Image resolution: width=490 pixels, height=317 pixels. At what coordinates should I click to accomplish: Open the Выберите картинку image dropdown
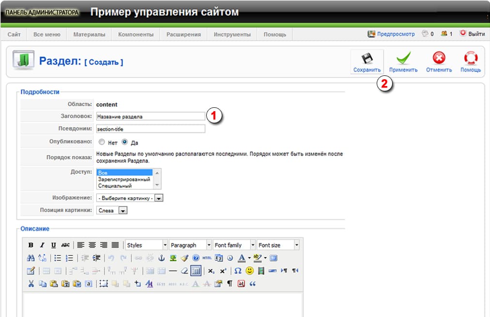159,198
